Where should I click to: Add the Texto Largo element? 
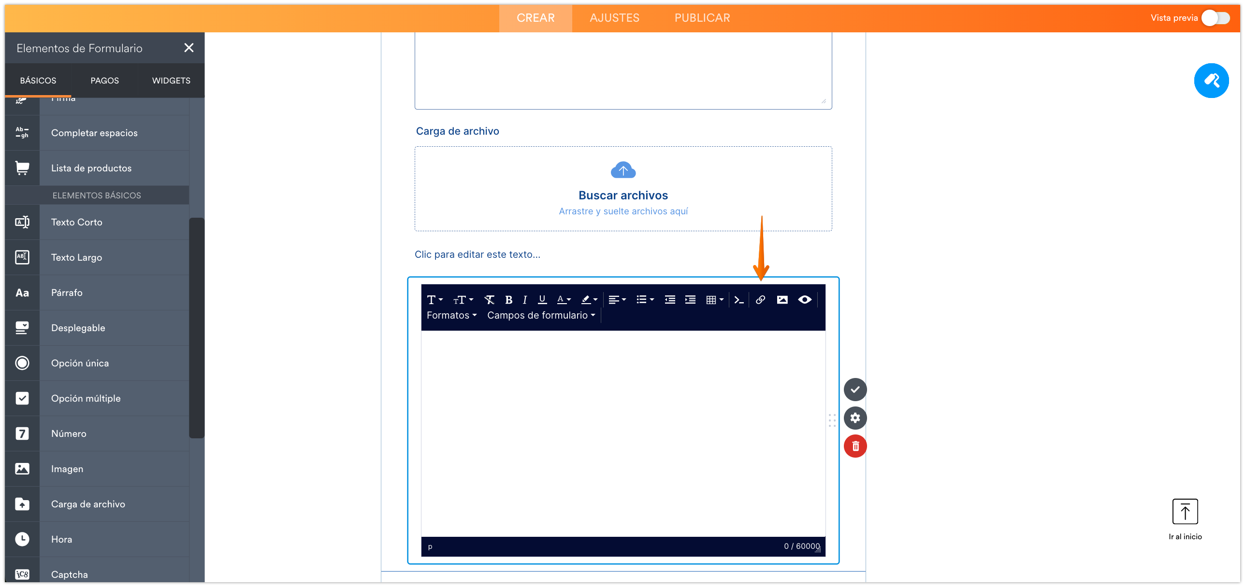[97, 257]
